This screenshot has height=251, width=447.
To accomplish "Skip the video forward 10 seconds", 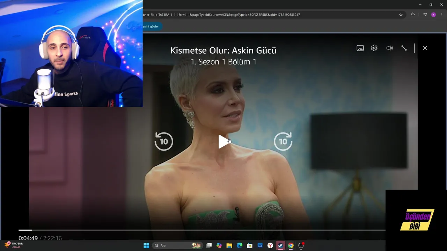I will [x=283, y=141].
